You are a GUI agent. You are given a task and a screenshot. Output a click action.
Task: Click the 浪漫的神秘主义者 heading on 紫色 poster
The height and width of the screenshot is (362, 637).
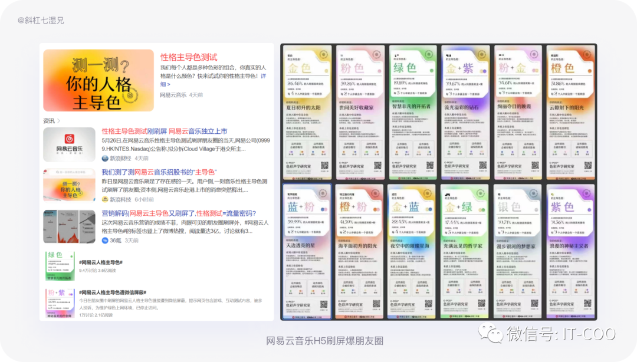tap(569, 246)
